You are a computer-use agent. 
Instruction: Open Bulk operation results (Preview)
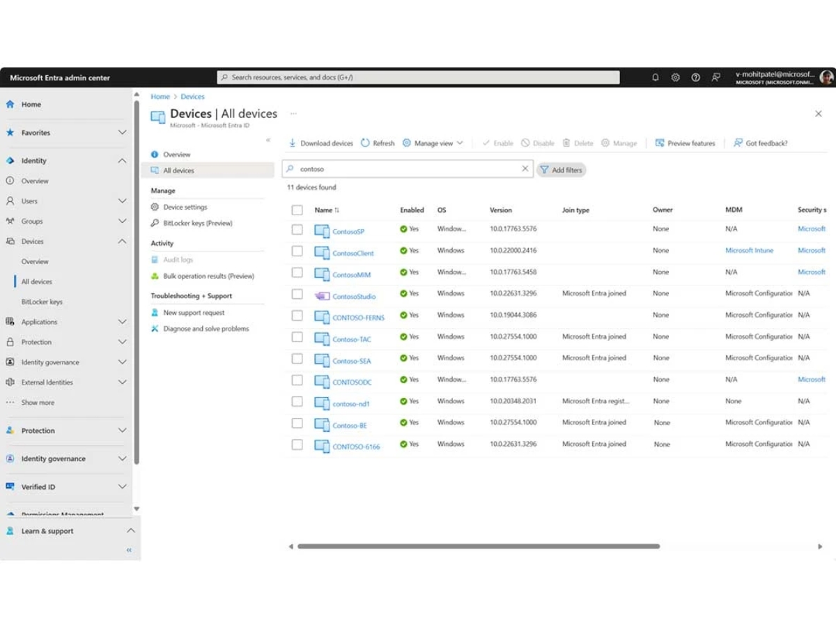click(x=208, y=276)
